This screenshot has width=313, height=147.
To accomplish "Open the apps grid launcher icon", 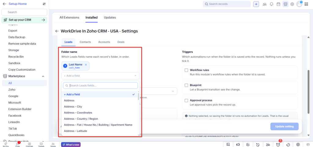I will pyautogui.click(x=306, y=4).
